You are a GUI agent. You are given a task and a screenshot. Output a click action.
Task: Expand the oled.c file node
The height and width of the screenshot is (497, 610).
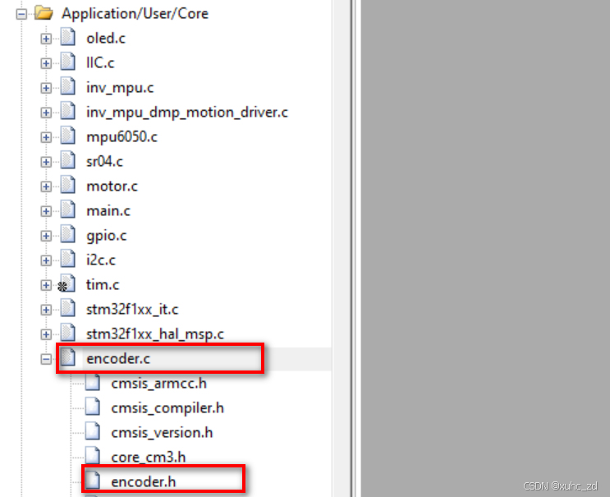pyautogui.click(x=46, y=39)
